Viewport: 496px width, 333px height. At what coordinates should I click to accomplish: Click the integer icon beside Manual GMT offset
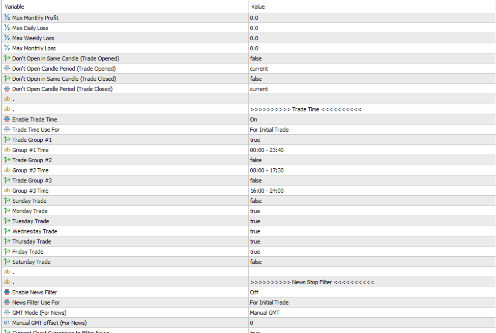coord(7,323)
